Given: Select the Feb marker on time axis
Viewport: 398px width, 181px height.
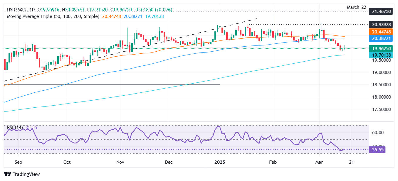Looking at the screenshot, I should click(273, 162).
